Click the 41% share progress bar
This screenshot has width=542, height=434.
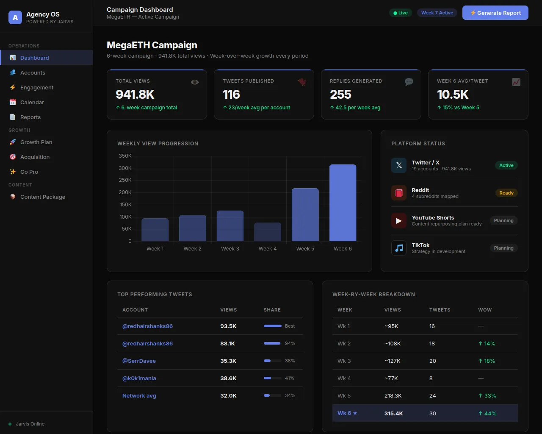click(x=273, y=378)
